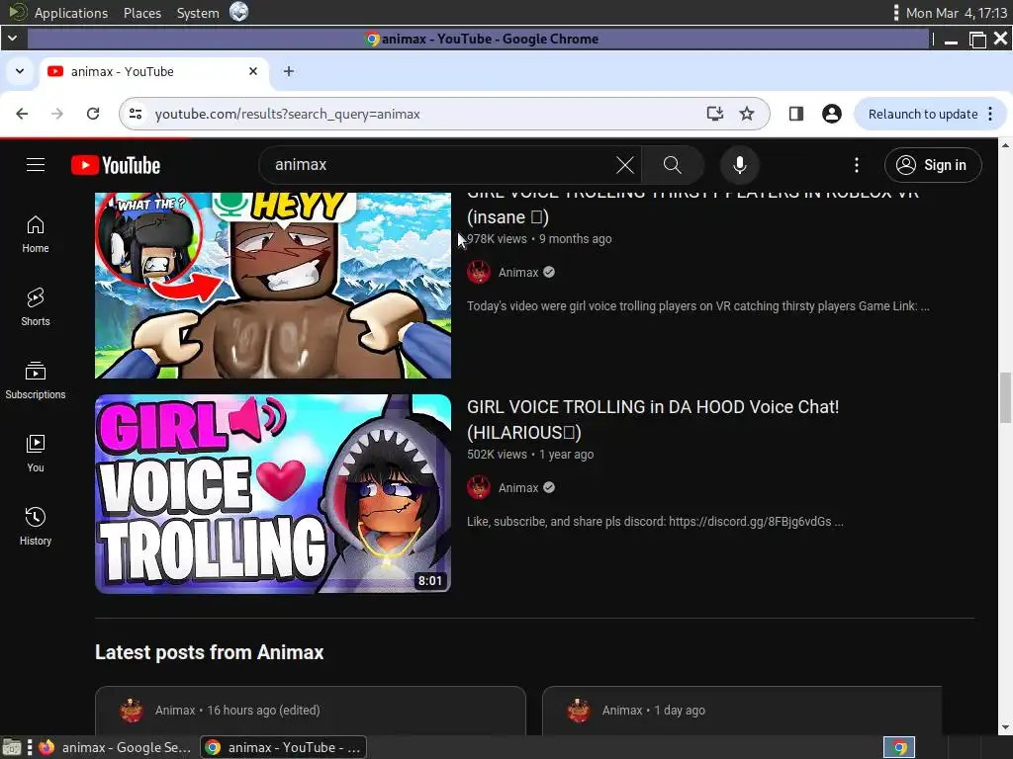Open Shorts in the sidebar
The height and width of the screenshot is (759, 1013).
pos(36,307)
